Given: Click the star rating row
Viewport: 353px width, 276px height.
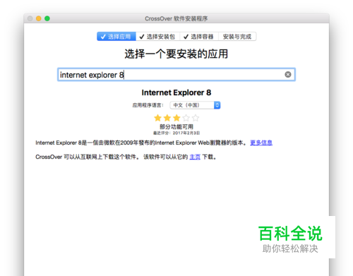Looking at the screenshot, I should click(x=176, y=118).
